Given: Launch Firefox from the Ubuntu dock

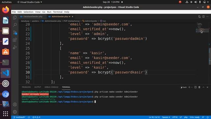Looking at the screenshot, I should pos(6,10).
